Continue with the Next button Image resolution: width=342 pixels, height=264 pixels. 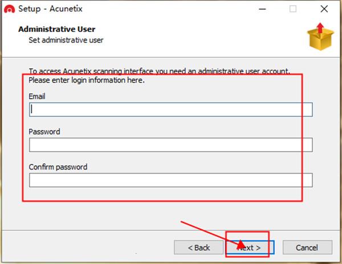click(250, 247)
